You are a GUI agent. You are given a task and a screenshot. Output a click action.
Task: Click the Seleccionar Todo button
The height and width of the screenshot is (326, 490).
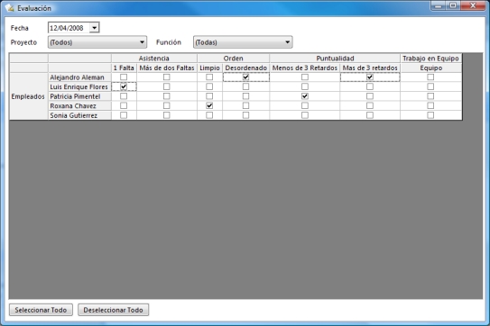41,310
